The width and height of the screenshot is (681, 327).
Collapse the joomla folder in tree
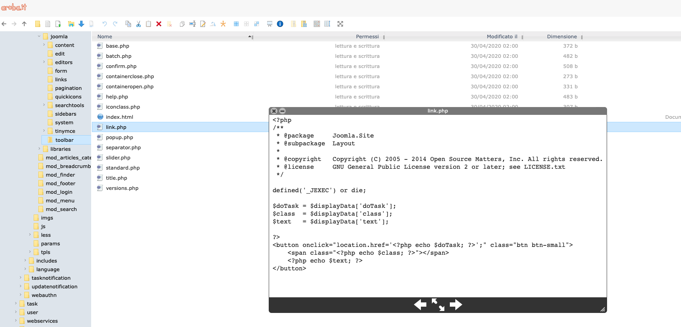click(39, 36)
